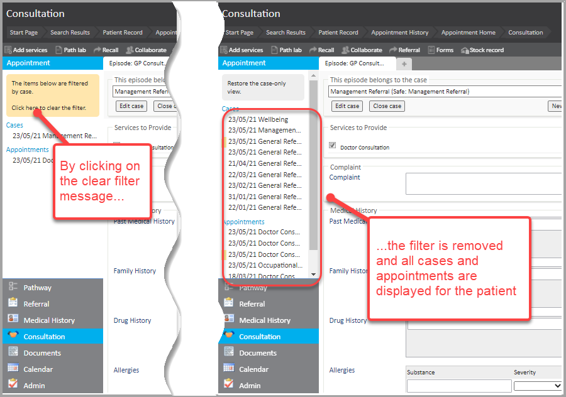This screenshot has width=566, height=397.
Task: Open Documents in the left sidebar
Action: [x=42, y=353]
